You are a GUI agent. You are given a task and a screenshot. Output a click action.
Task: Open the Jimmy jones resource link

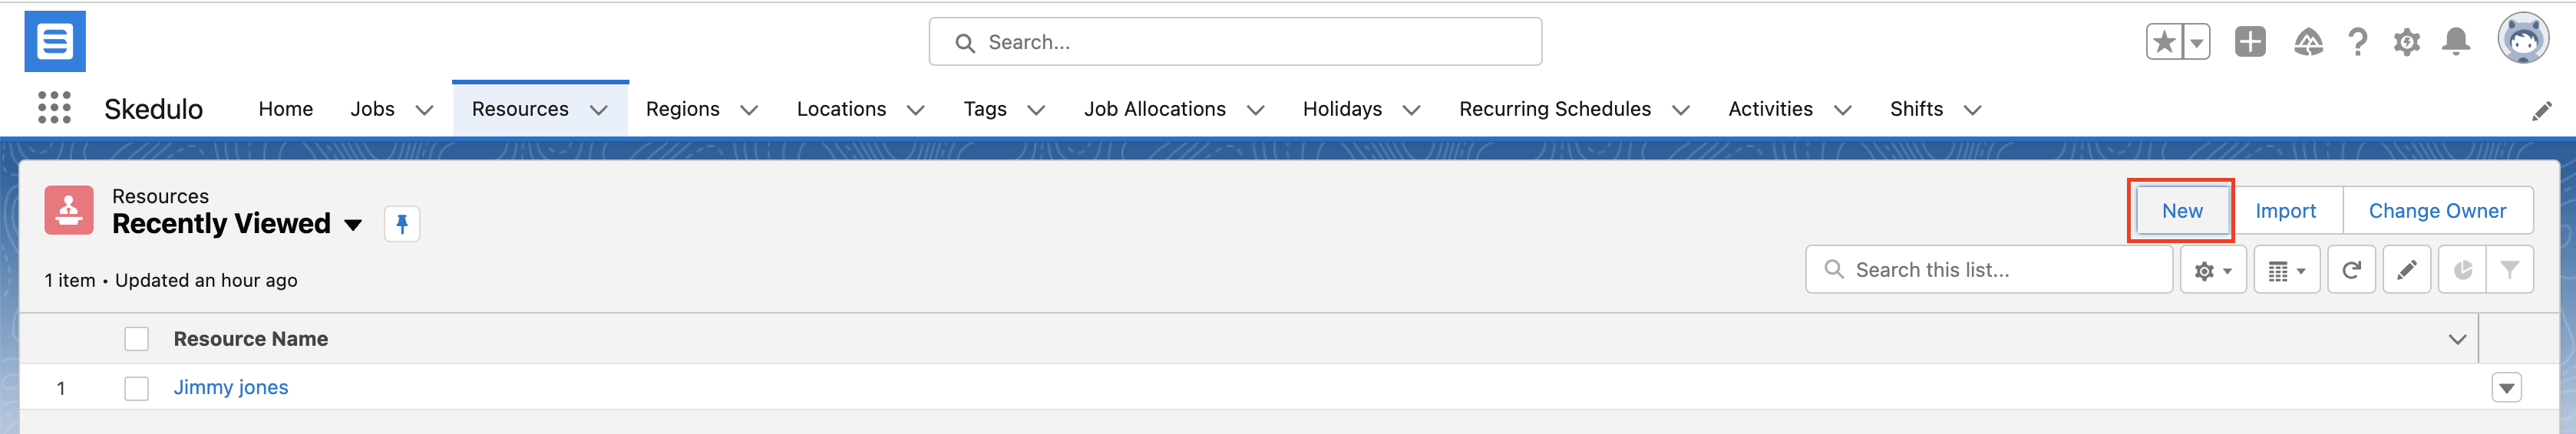pos(231,388)
